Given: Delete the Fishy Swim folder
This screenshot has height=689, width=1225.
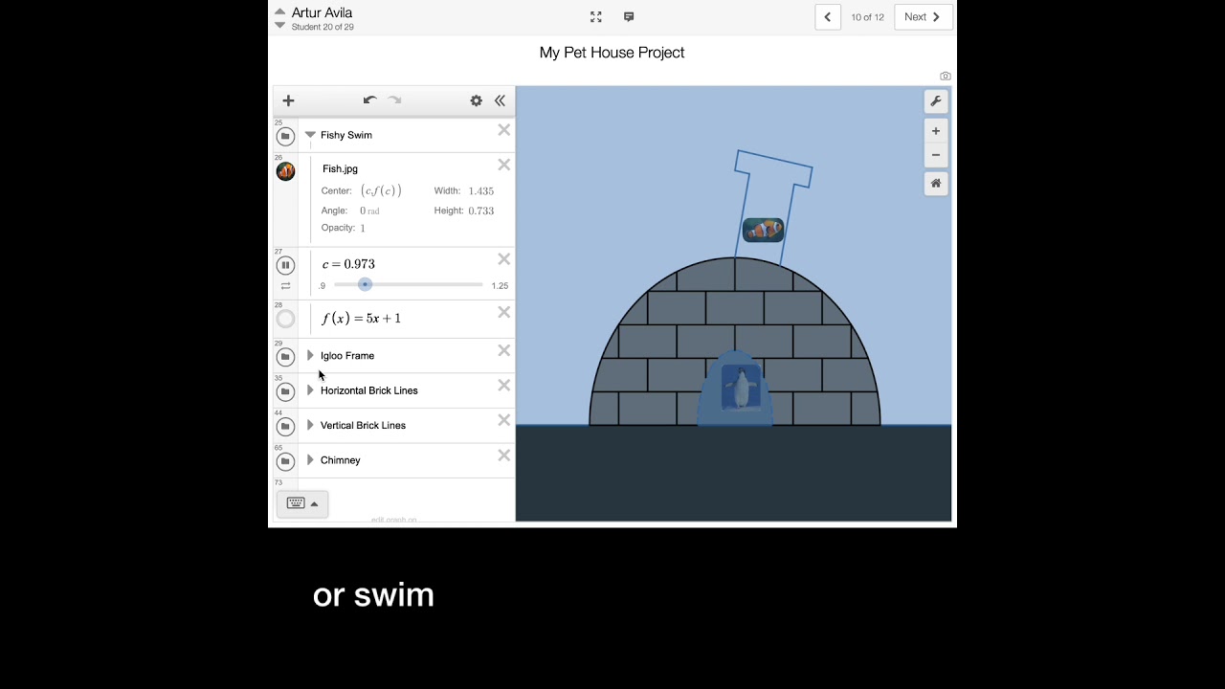Looking at the screenshot, I should point(504,130).
